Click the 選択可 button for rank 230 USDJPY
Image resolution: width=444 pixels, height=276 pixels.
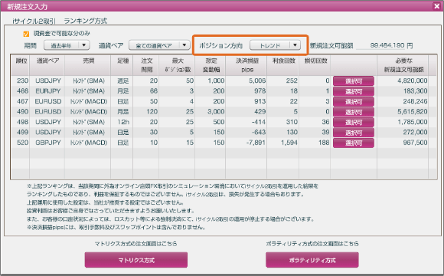[354, 81]
